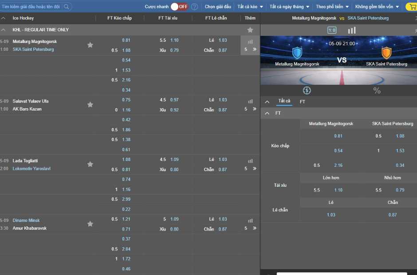Star the Metallurg Magnitogorsk match
The image size is (417, 275).
pyautogui.click(x=90, y=45)
